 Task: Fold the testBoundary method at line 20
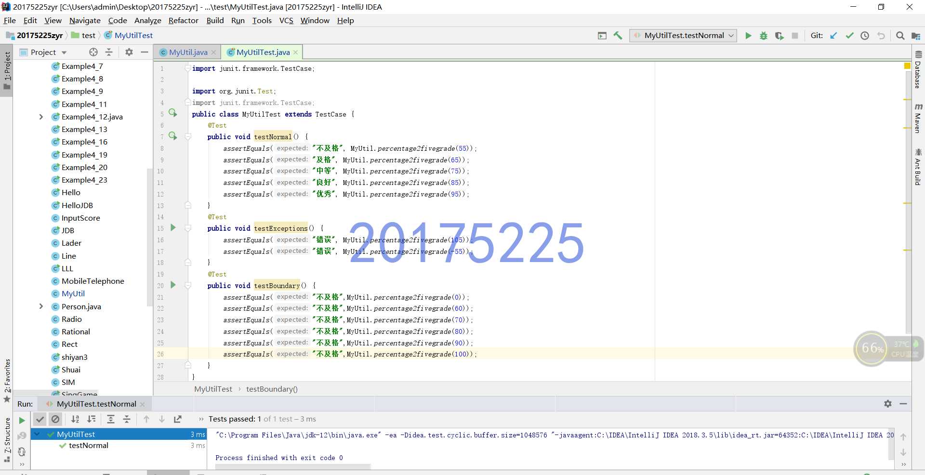188,285
